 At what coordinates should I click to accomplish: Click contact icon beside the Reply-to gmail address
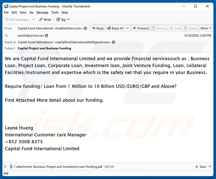(x=113, y=42)
